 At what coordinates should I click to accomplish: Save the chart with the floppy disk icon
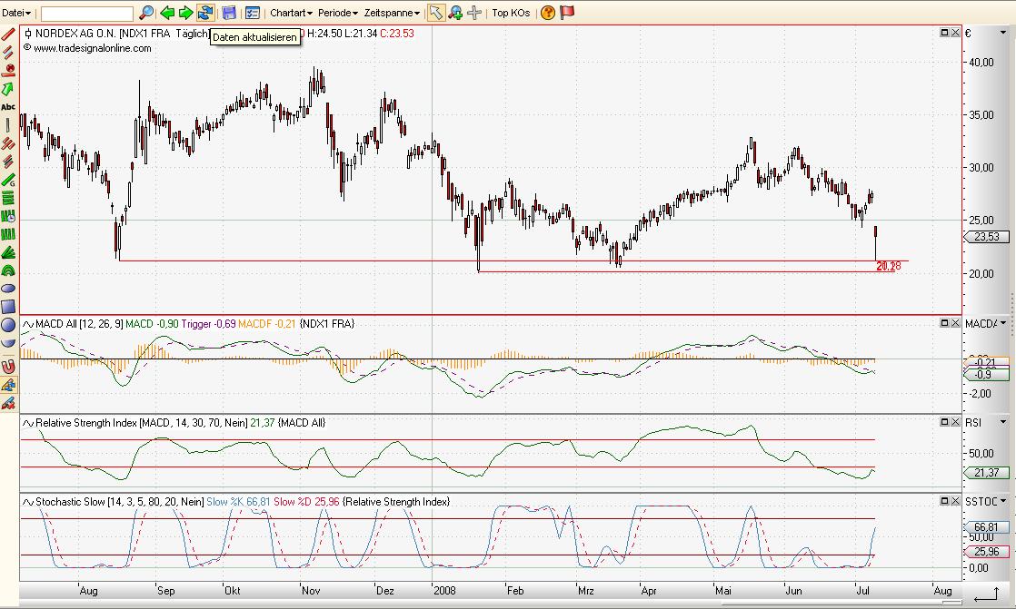pos(229,13)
